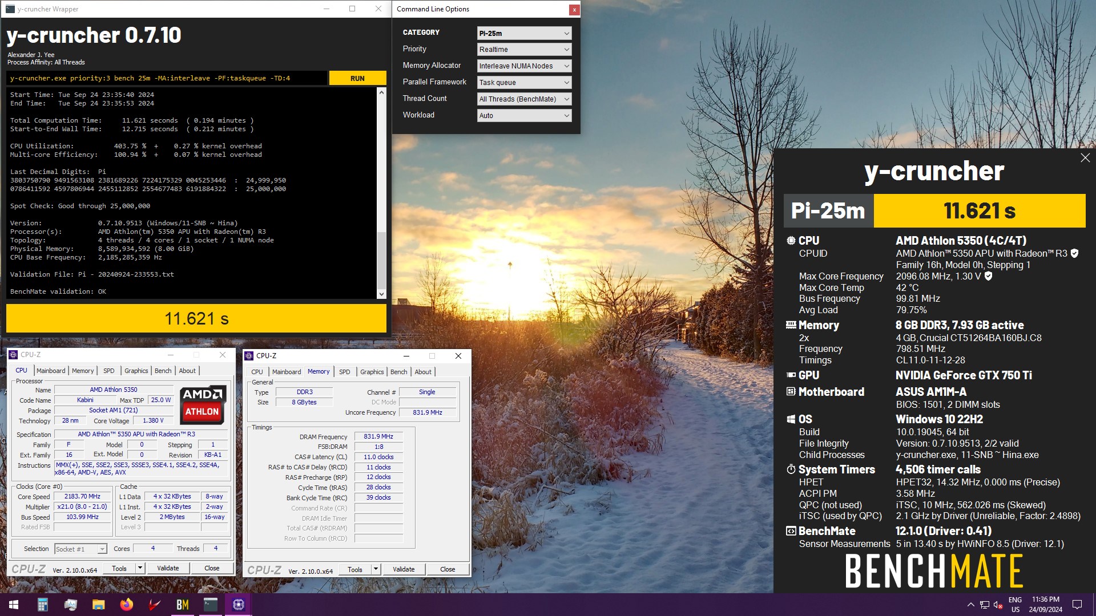Open the Workload dropdown set to Auto
Viewport: 1096px width, 616px height.
coord(524,116)
